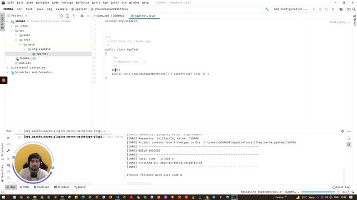
Task: Click the Run tool window button
Action: tap(11, 187)
